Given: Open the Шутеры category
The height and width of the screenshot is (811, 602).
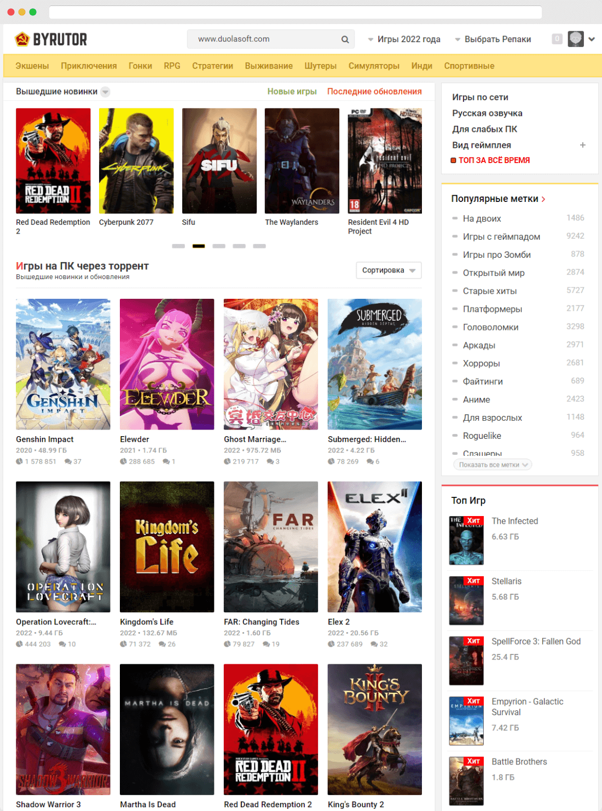Looking at the screenshot, I should 321,66.
